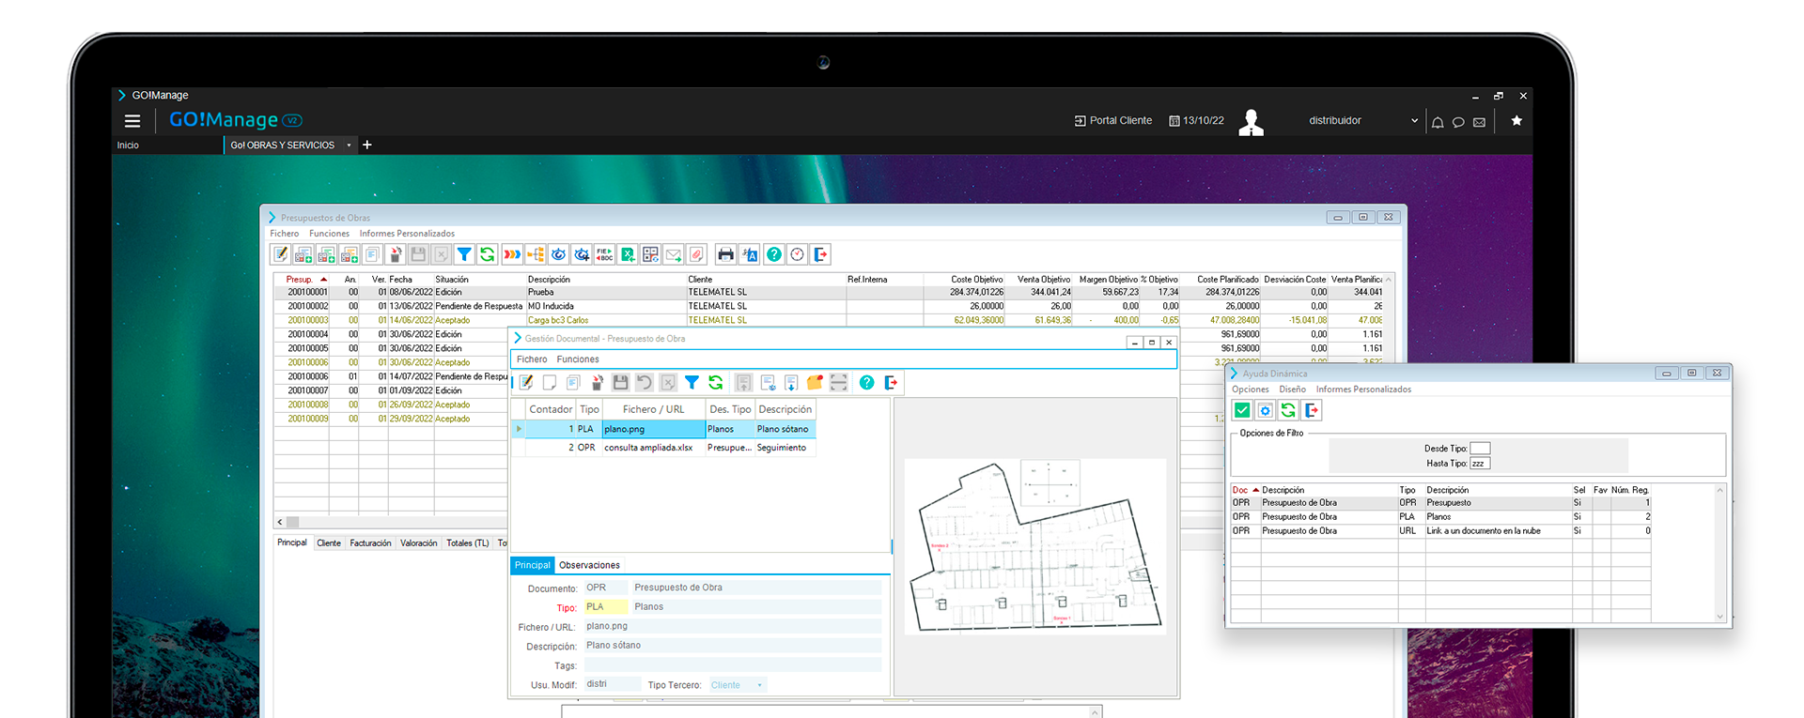The height and width of the screenshot is (718, 1804).
Task: Click the notifications bell icon
Action: tap(1438, 122)
